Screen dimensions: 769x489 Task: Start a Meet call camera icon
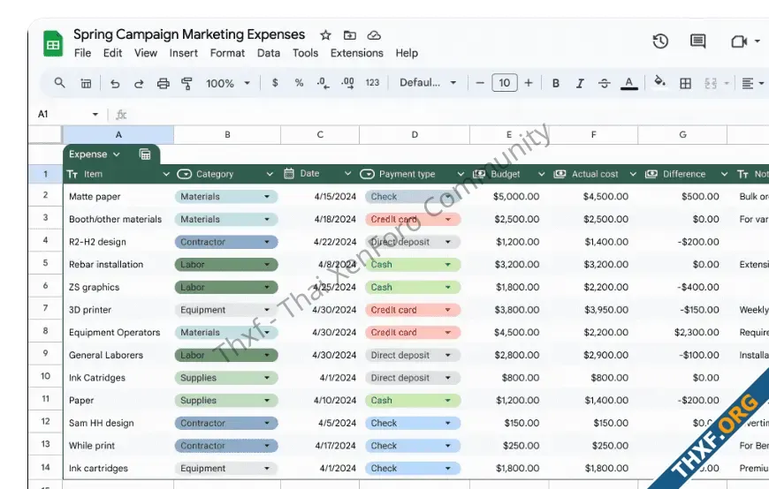(739, 41)
